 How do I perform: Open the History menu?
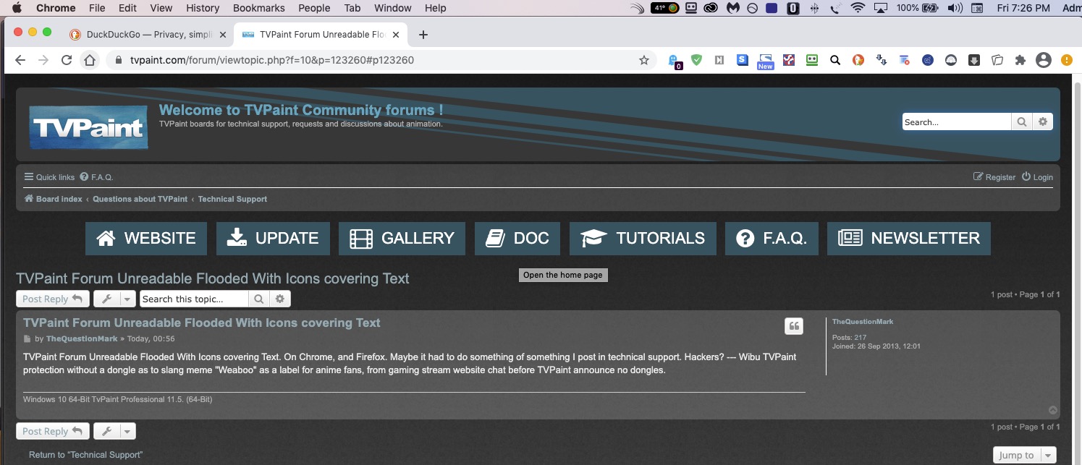(x=203, y=8)
